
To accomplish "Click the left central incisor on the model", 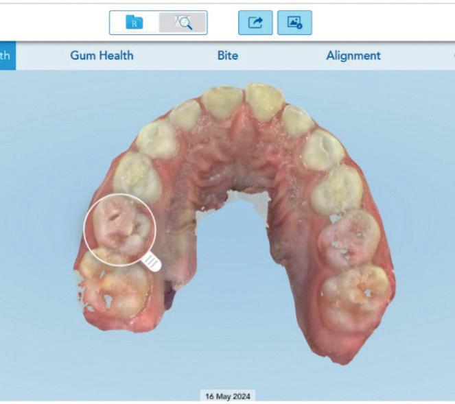I will click(223, 102).
